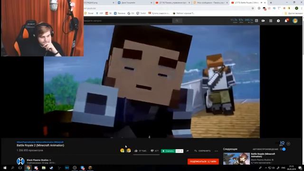Viewport: 304px width, 171px height.
Task: Click the YouTube search magnifier button
Action: [177, 21]
